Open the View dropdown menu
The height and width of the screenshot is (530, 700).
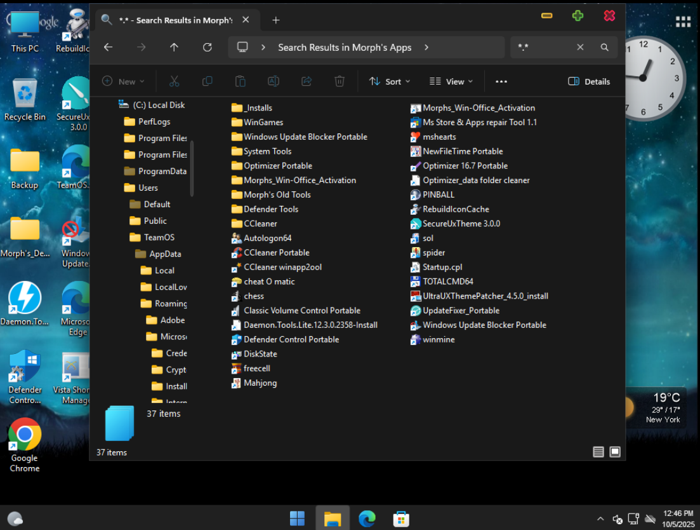(x=451, y=81)
